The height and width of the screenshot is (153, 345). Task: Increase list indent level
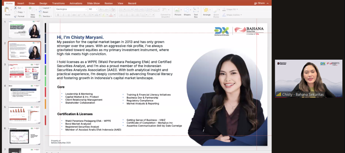click(x=142, y=9)
